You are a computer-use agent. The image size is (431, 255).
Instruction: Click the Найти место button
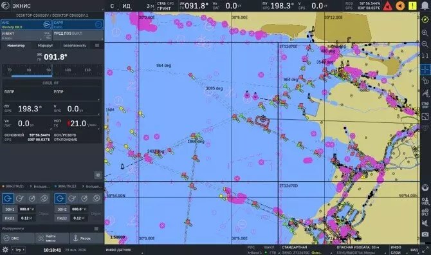pyautogui.click(x=52, y=238)
